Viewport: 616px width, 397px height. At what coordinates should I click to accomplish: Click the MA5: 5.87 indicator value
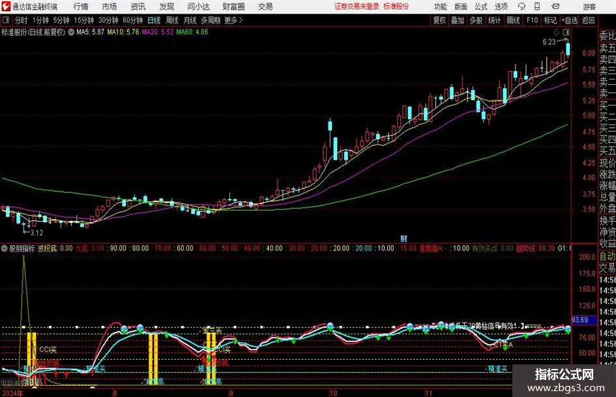coord(90,32)
